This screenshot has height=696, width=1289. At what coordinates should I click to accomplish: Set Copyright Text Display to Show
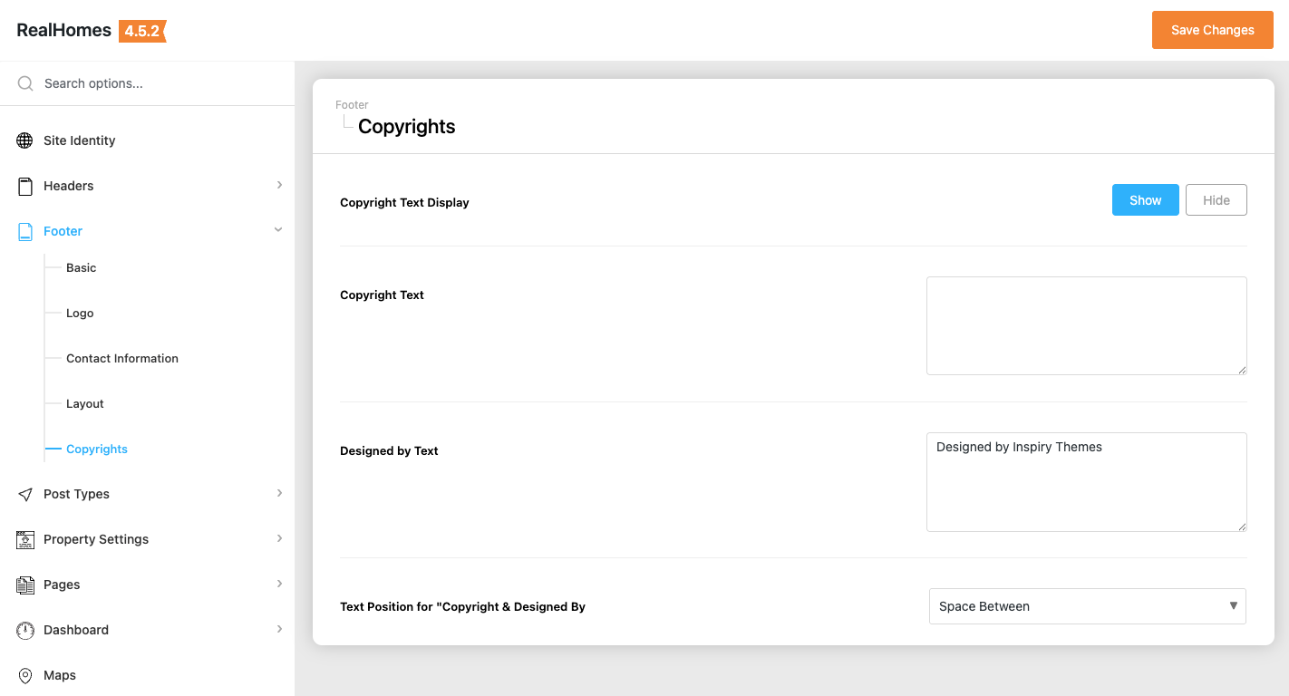(x=1145, y=200)
